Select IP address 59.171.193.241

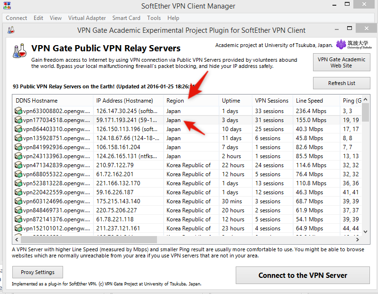pos(127,120)
